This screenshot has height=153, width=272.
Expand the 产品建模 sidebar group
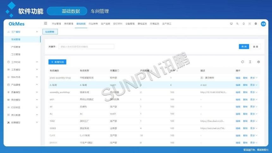coord(37,84)
